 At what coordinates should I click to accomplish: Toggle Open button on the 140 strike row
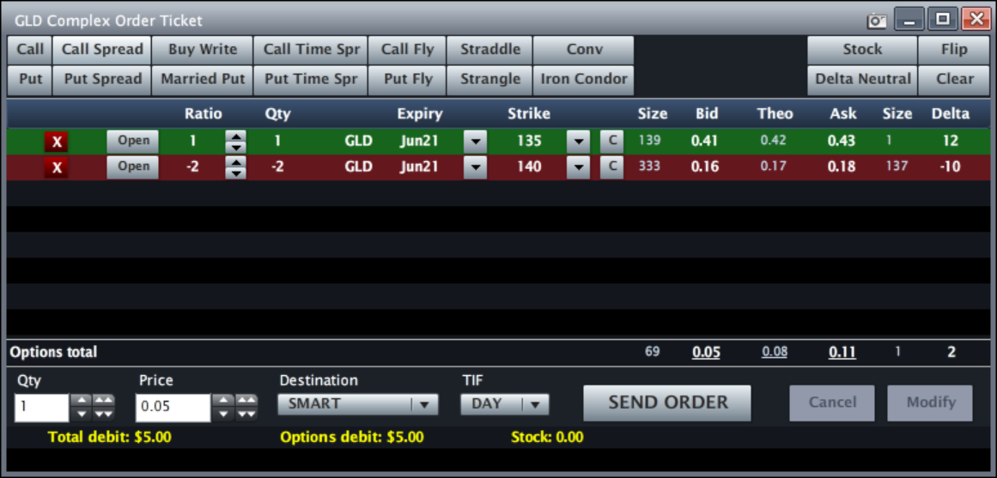pos(132,166)
